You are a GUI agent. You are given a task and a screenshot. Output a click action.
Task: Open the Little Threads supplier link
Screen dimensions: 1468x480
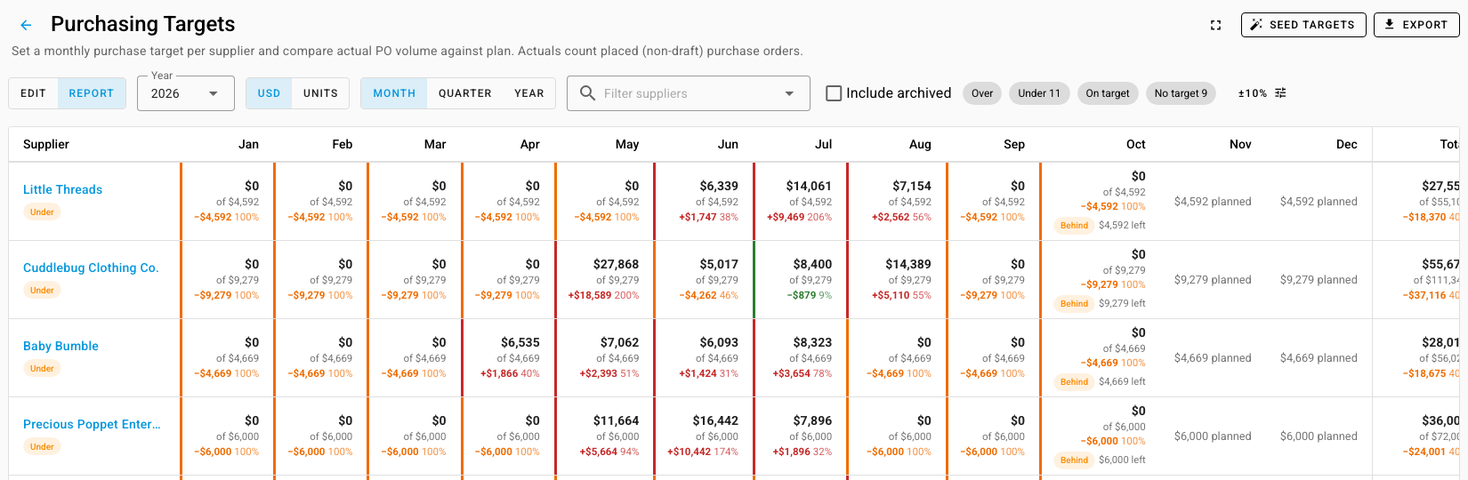[x=62, y=189]
